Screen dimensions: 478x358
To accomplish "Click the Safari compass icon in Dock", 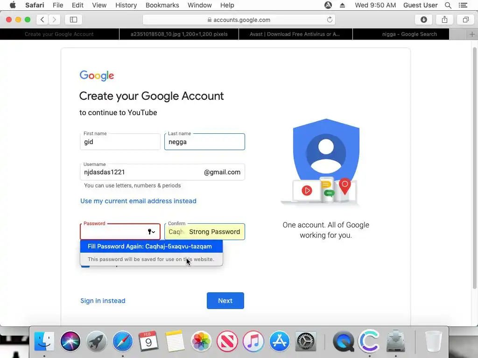I will point(123,341).
